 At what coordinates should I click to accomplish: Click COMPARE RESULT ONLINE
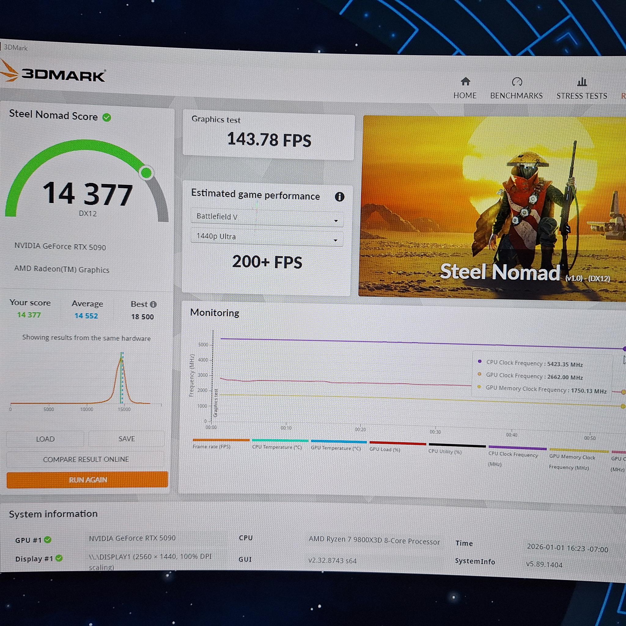click(x=86, y=459)
